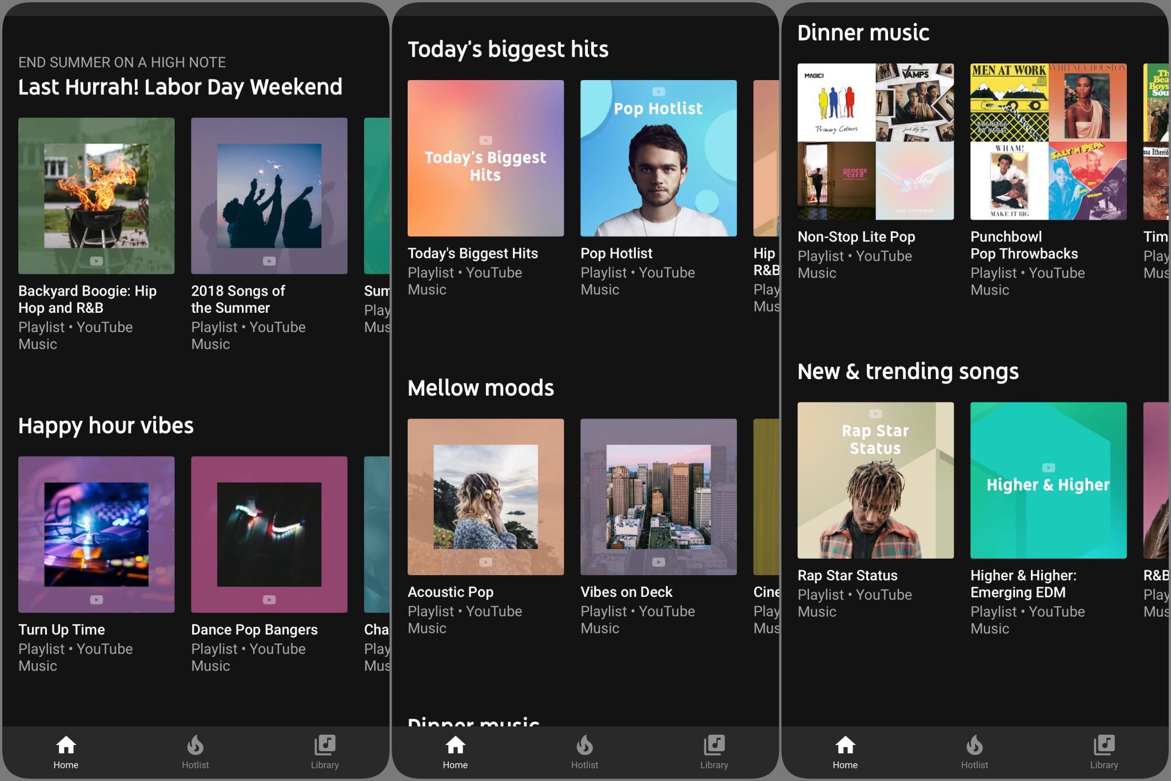The image size is (1171, 781).
Task: Open Hotlist flame icon in left screen
Action: (195, 745)
